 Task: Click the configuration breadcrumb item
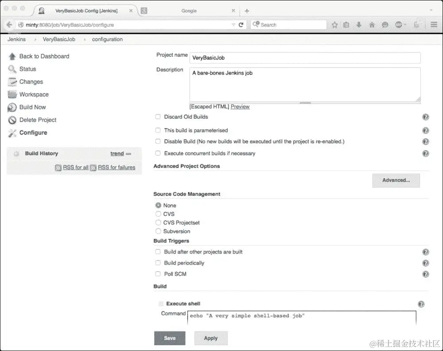coord(107,39)
